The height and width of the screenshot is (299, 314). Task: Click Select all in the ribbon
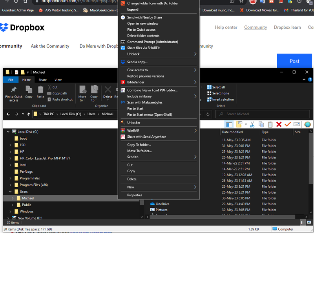[x=216, y=87]
